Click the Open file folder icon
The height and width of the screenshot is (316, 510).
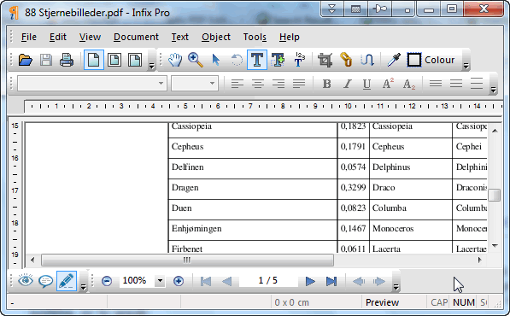pyautogui.click(x=26, y=60)
